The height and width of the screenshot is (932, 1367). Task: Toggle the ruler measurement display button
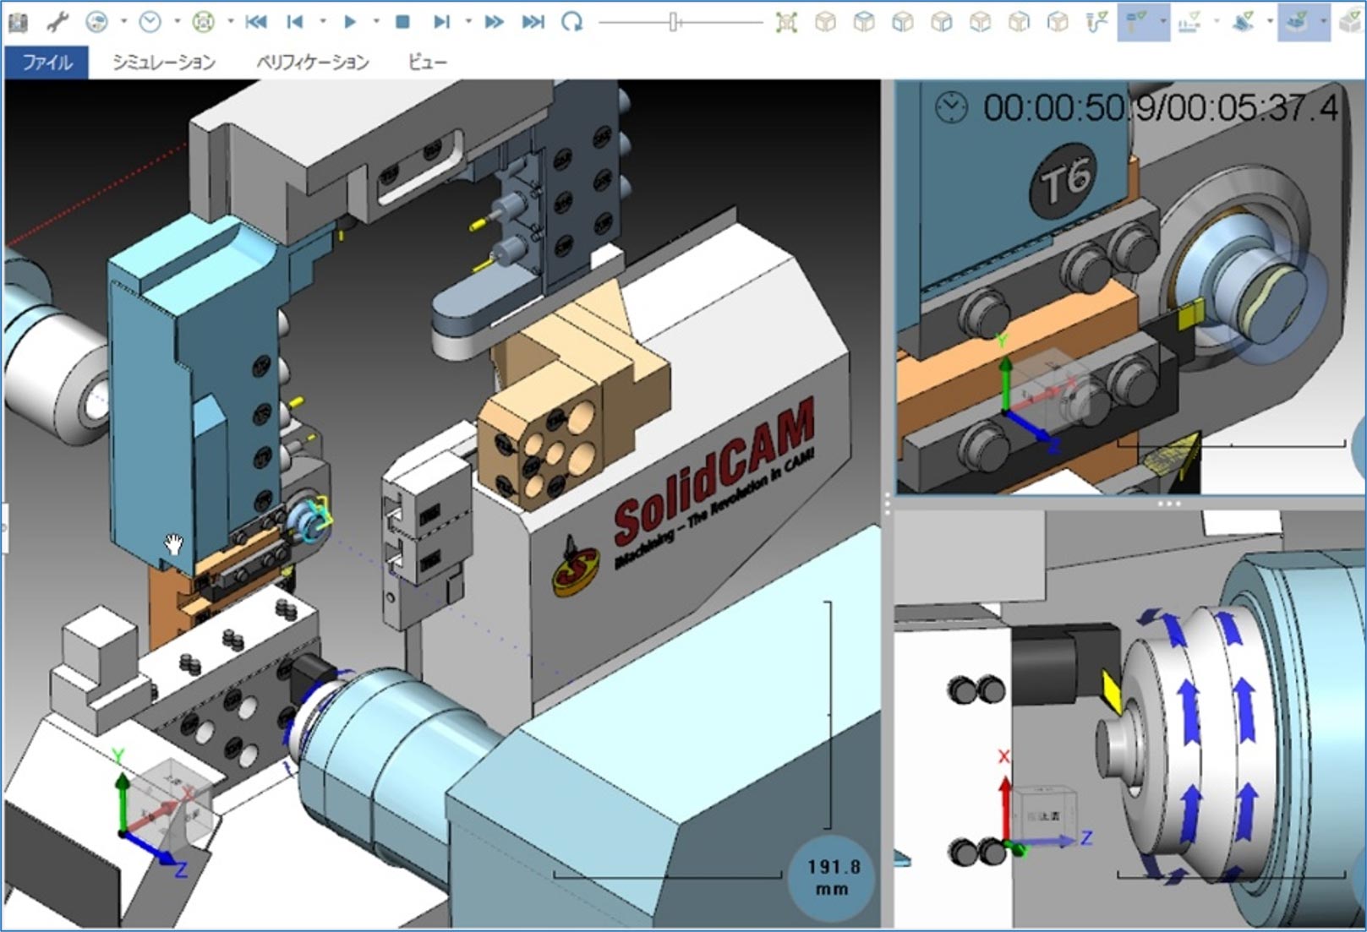pos(1190,22)
